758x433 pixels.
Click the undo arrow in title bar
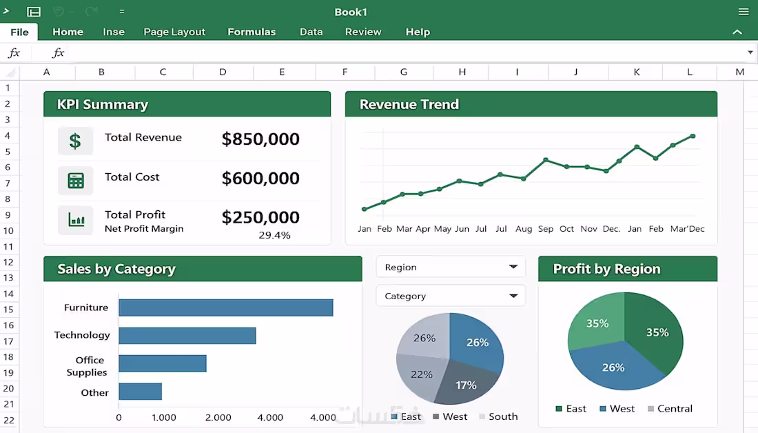(x=59, y=11)
